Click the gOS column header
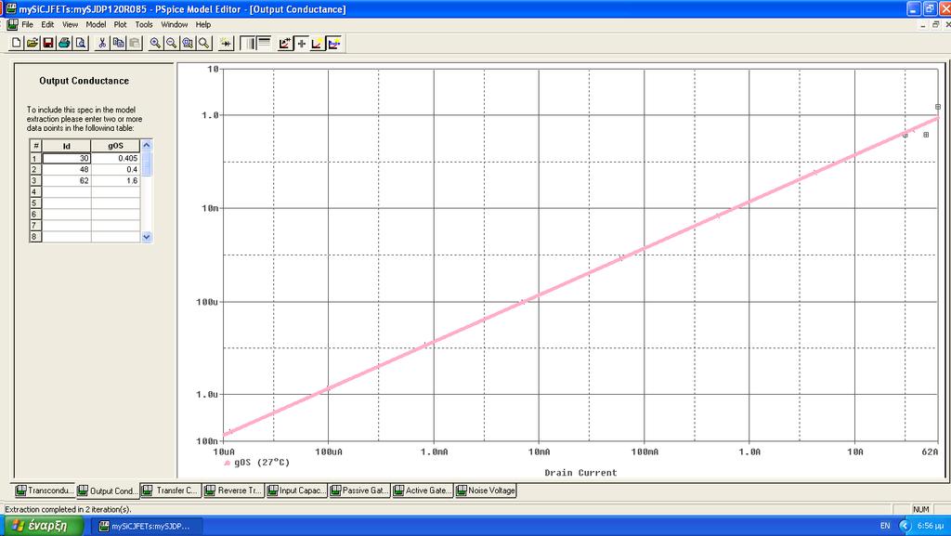 pos(115,146)
